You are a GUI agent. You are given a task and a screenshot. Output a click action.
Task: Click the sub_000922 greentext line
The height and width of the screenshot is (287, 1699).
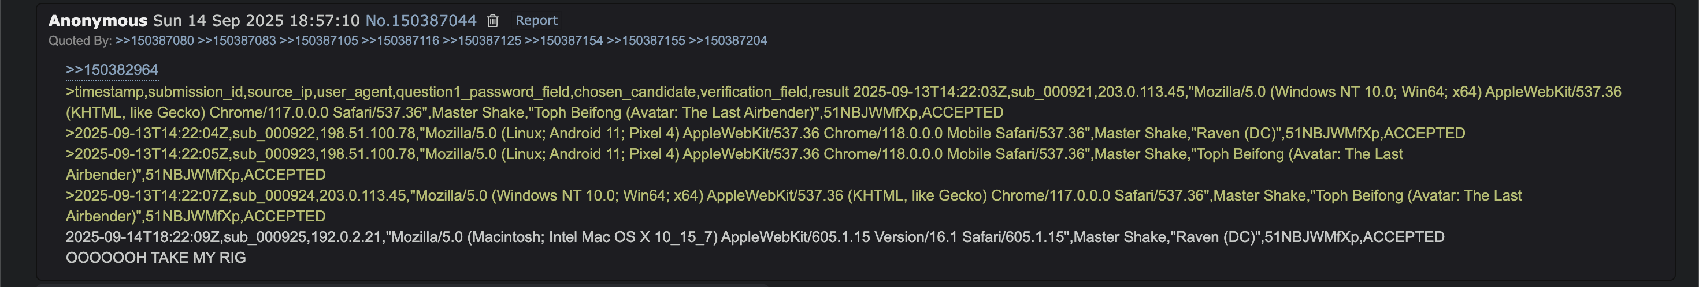(x=765, y=133)
